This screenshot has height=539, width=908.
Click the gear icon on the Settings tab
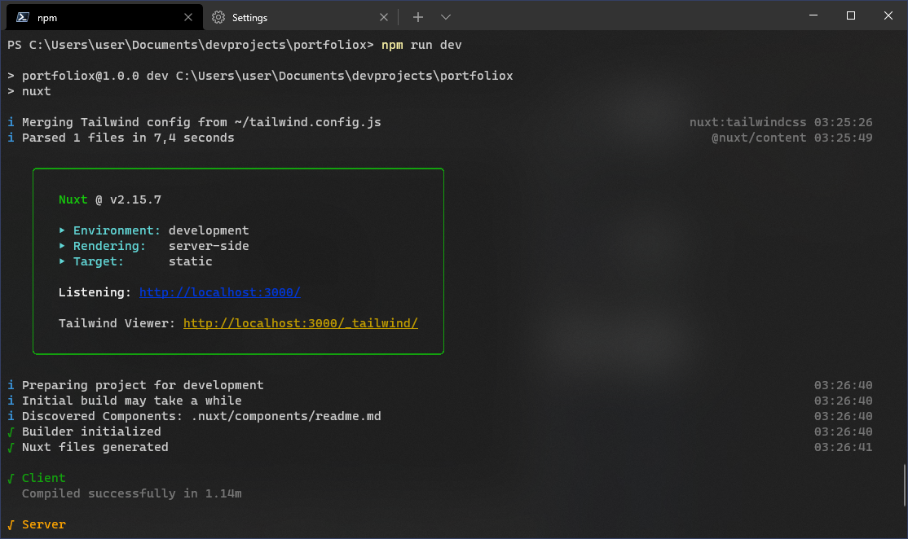click(218, 16)
